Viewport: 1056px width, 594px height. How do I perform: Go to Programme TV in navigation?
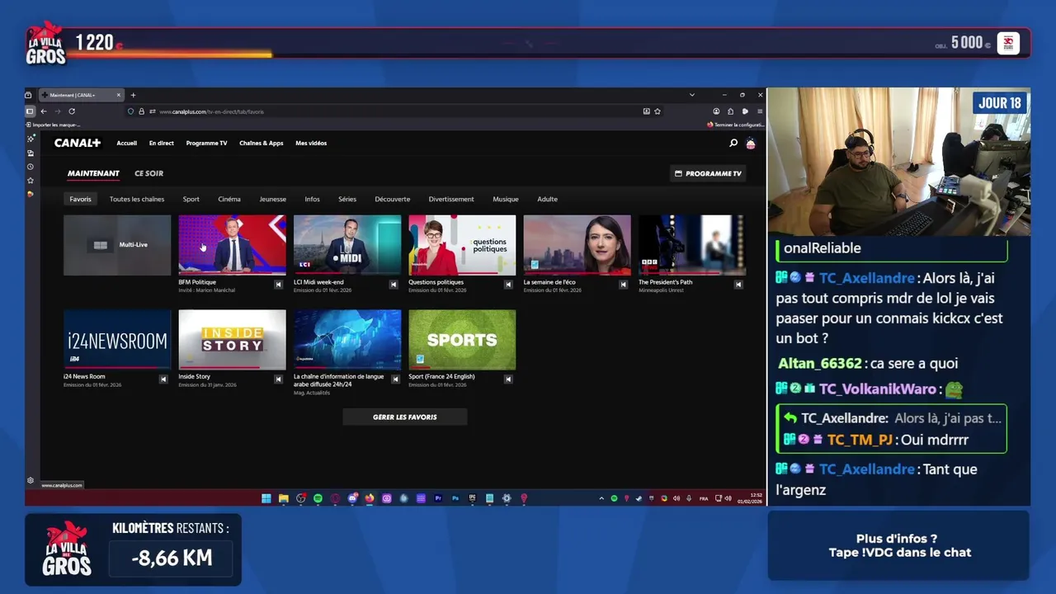click(206, 143)
